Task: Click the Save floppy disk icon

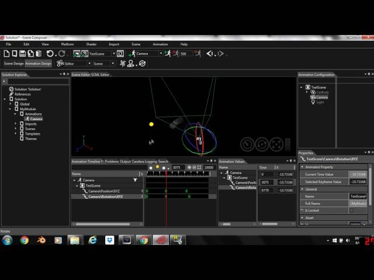Action: pos(22,54)
